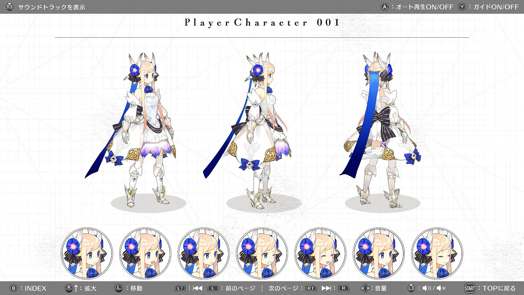Click the RT next page icon
Screen dimensions: 524x295
[311, 288]
